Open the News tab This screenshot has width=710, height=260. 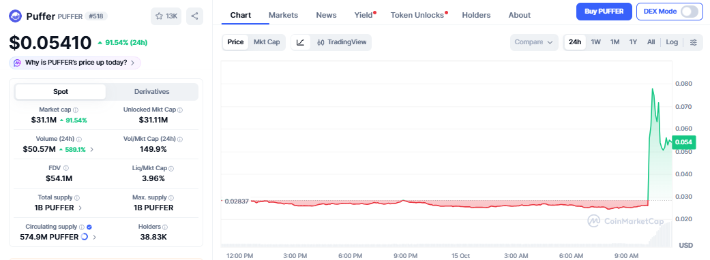pos(327,15)
